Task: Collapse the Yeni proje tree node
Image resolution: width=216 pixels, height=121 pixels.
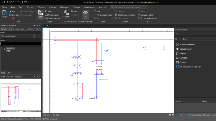Action: [x=2, y=49]
